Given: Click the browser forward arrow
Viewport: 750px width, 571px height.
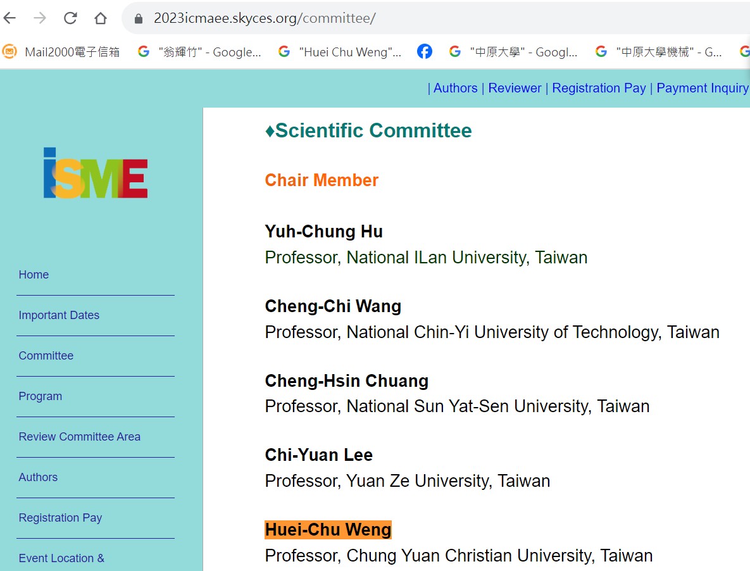Looking at the screenshot, I should coord(40,18).
